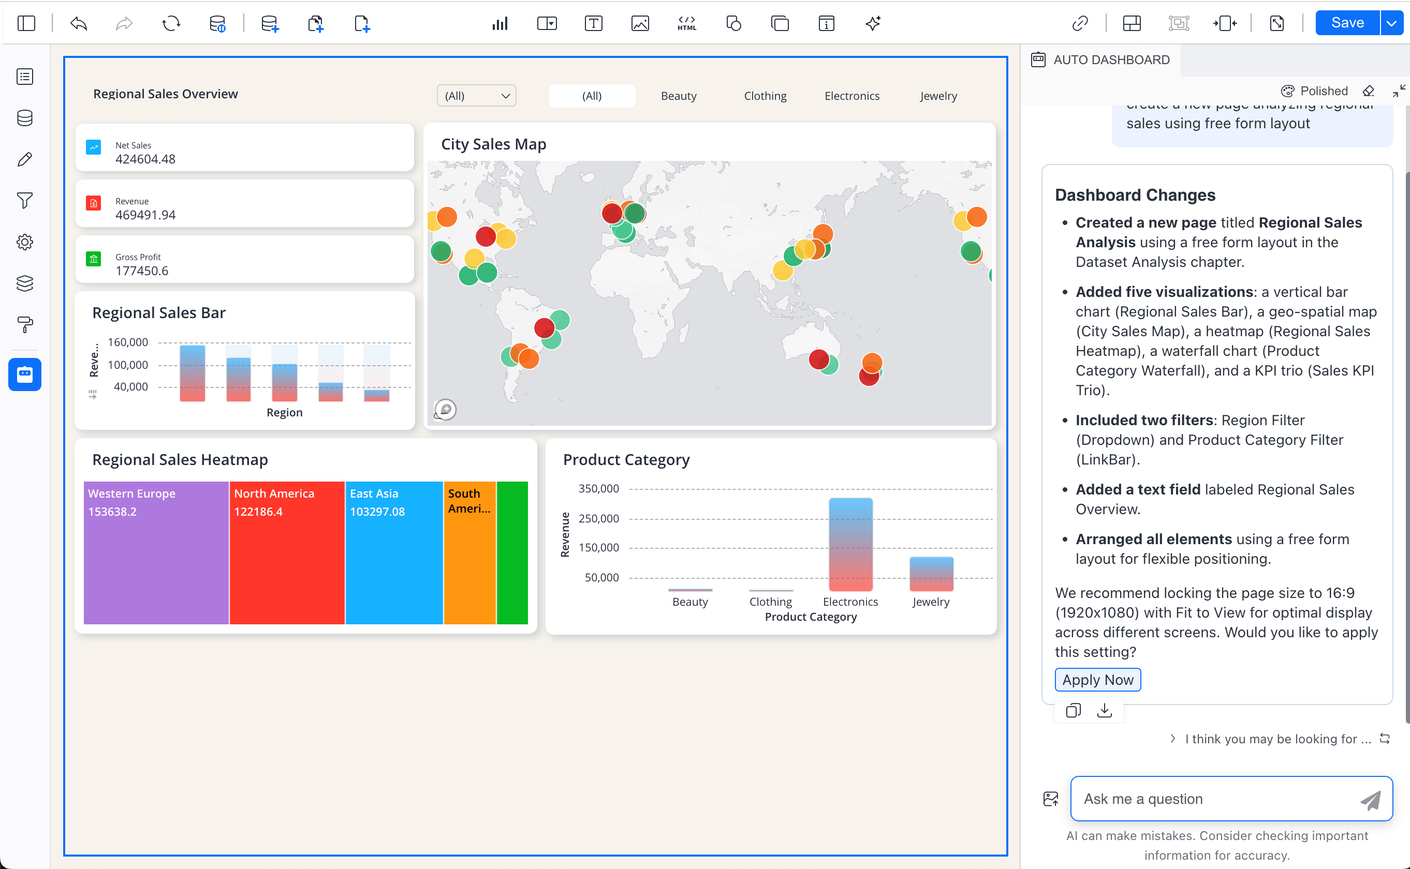Select the Clothing category filter
This screenshot has width=1410, height=869.
(766, 95)
